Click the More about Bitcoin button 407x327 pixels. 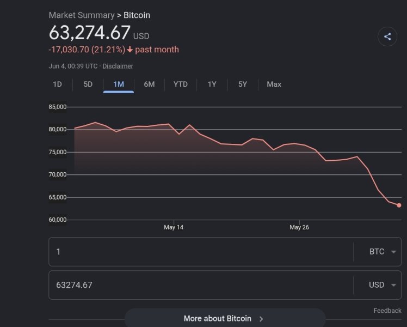225,318
